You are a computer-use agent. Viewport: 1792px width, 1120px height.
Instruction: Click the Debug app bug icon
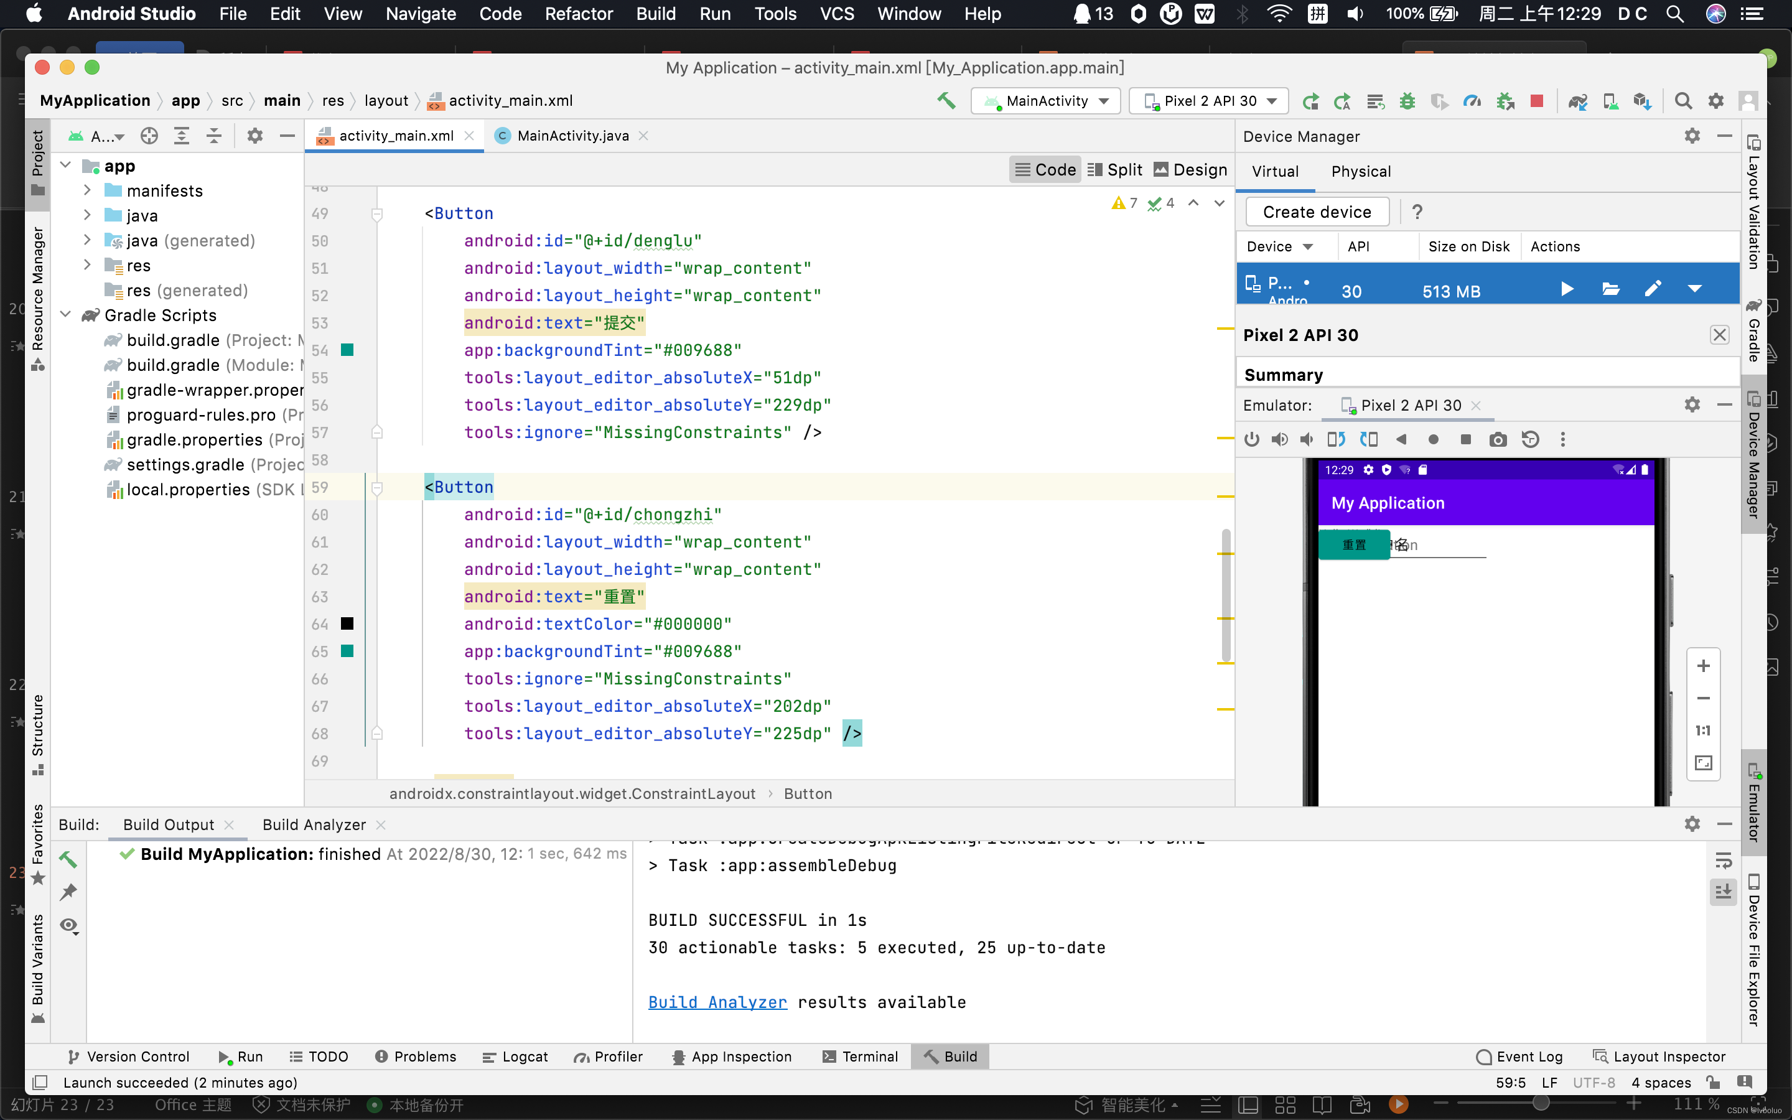tap(1407, 101)
